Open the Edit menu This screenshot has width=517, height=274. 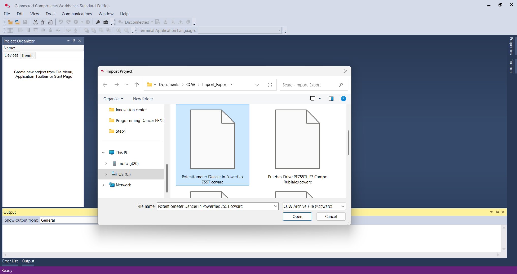coord(20,14)
